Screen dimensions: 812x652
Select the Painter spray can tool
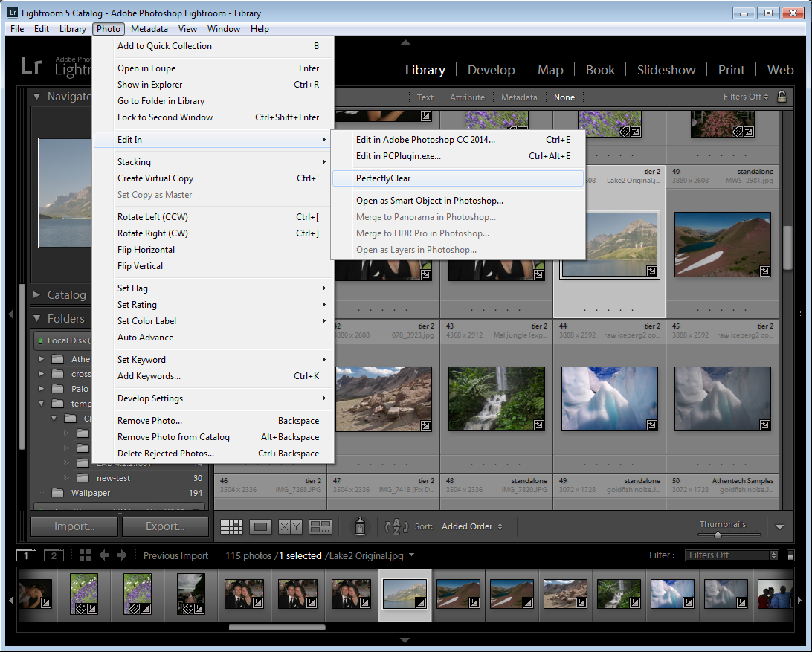click(x=360, y=526)
